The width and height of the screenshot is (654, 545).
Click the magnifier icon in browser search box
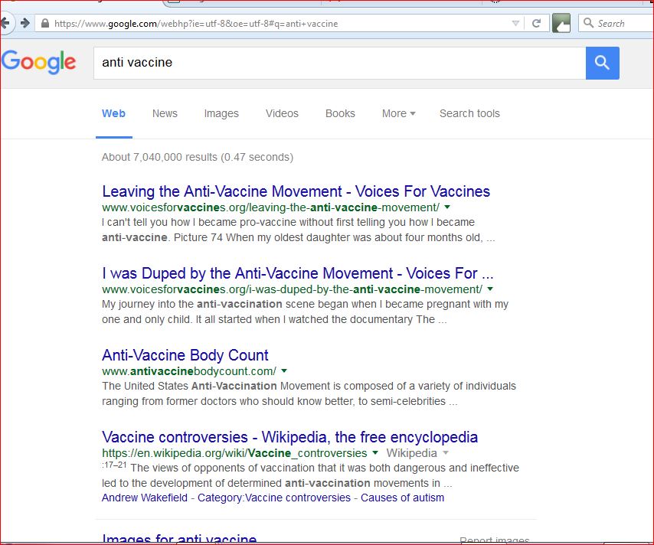(588, 23)
